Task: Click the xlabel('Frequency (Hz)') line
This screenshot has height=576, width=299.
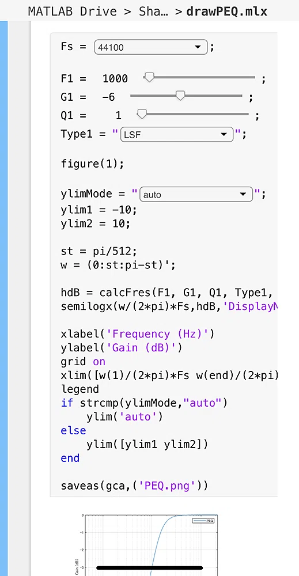Action: [137, 334]
